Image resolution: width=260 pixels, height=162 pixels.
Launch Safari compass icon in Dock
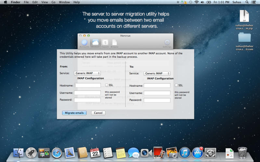pos(57,153)
